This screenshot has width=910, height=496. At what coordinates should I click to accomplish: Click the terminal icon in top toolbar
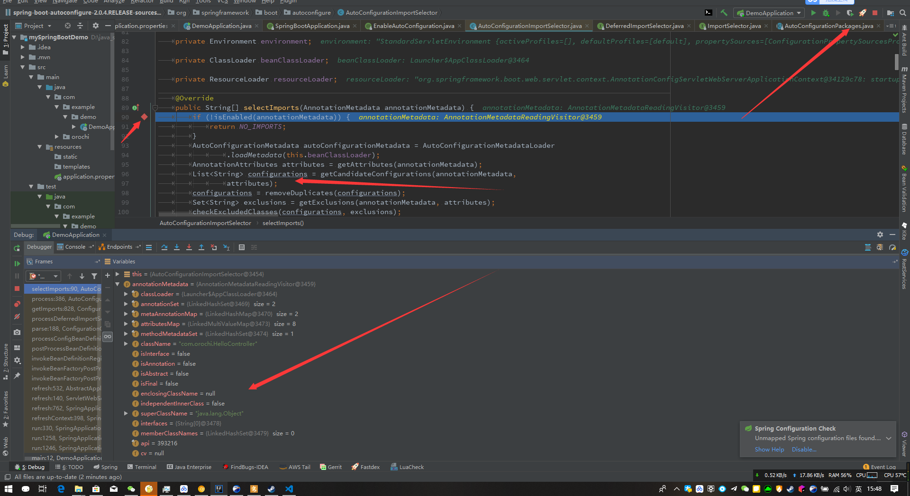click(x=708, y=13)
